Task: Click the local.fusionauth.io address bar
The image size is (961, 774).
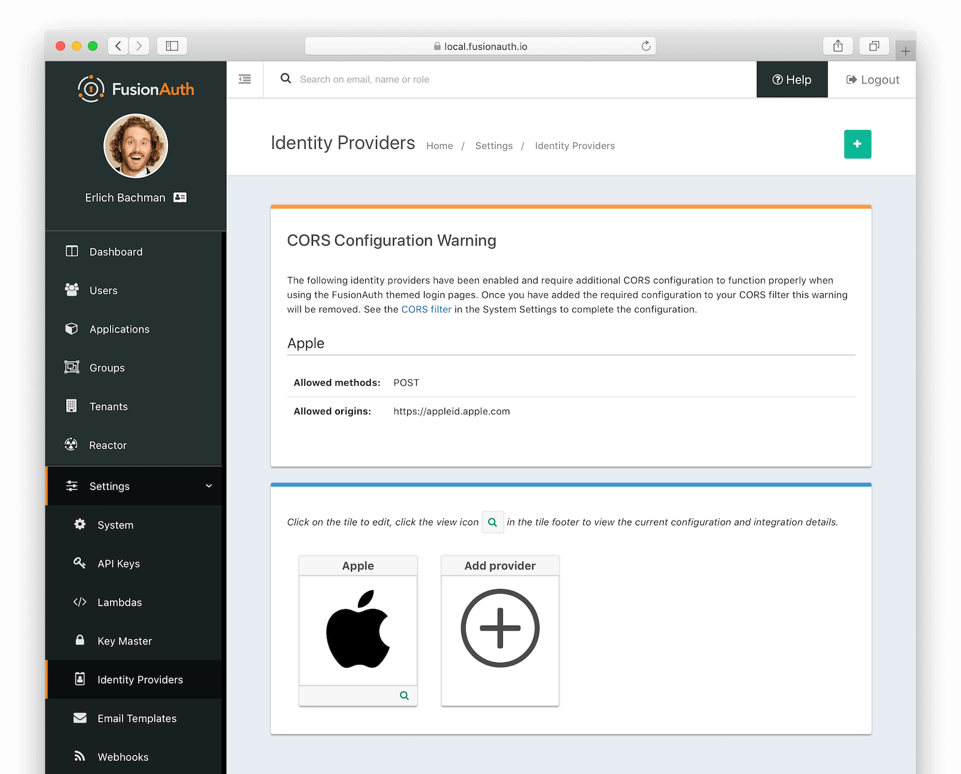Action: 480,46
